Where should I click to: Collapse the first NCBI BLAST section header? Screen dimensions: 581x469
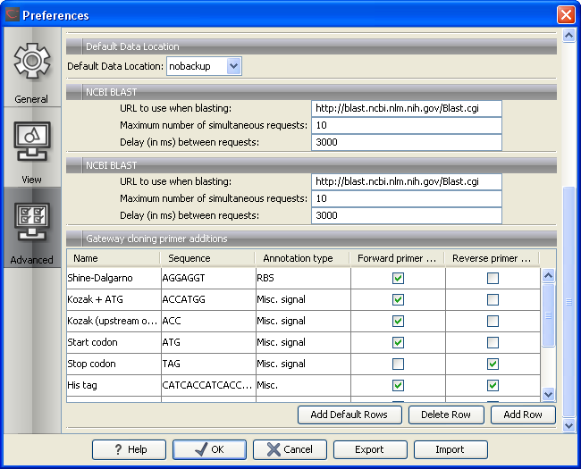click(x=311, y=92)
